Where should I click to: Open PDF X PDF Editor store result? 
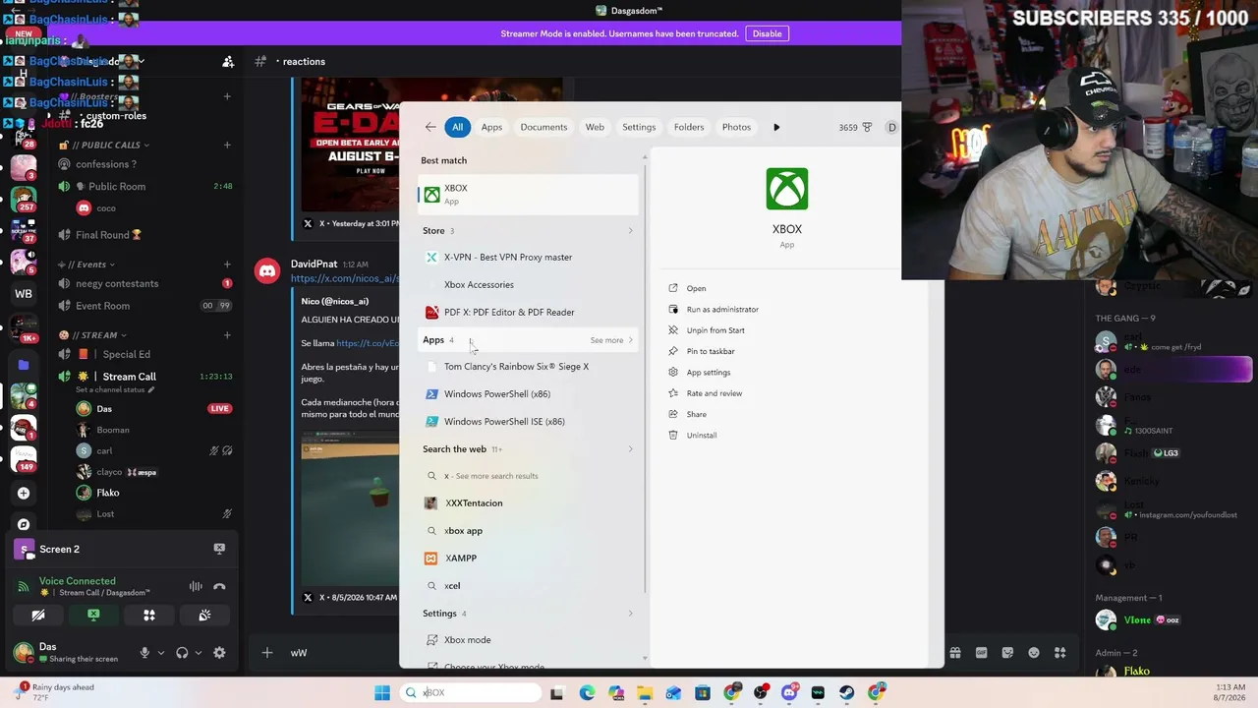[529, 313]
